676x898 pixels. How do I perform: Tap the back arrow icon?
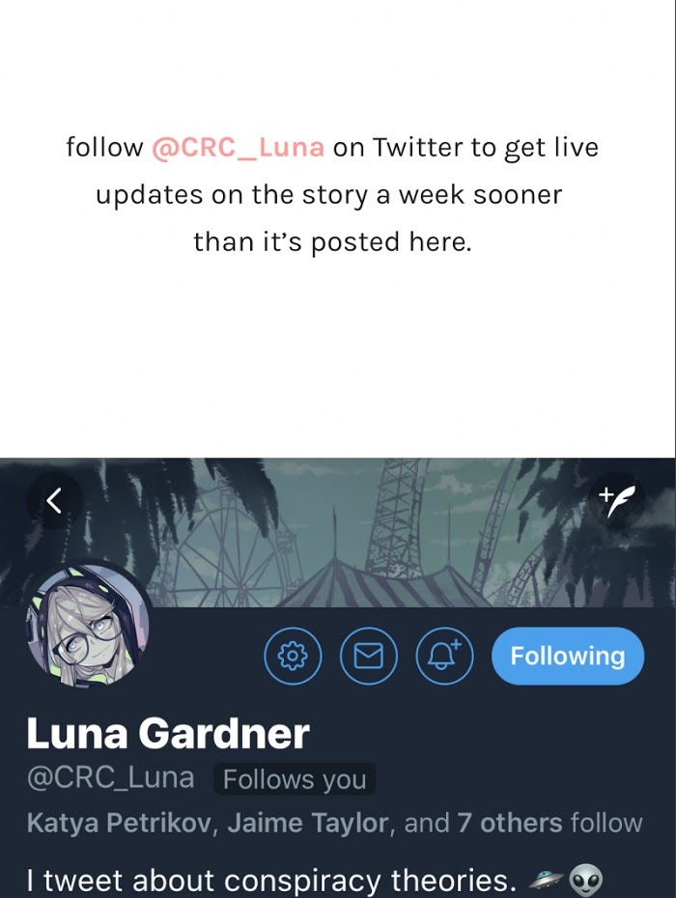pos(54,500)
